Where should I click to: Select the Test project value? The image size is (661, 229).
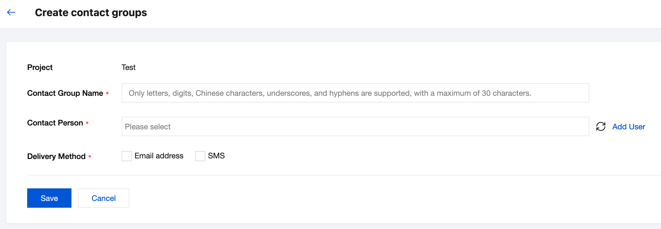pyautogui.click(x=128, y=67)
